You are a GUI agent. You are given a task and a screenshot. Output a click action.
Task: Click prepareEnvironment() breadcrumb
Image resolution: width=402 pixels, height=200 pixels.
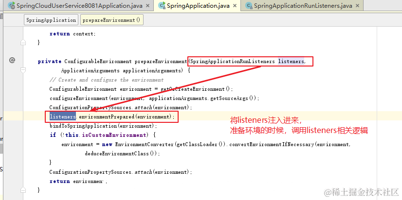(112, 20)
